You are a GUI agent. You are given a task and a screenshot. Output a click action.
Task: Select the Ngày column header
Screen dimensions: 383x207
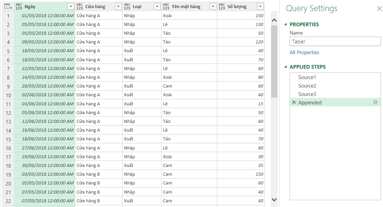click(x=44, y=7)
